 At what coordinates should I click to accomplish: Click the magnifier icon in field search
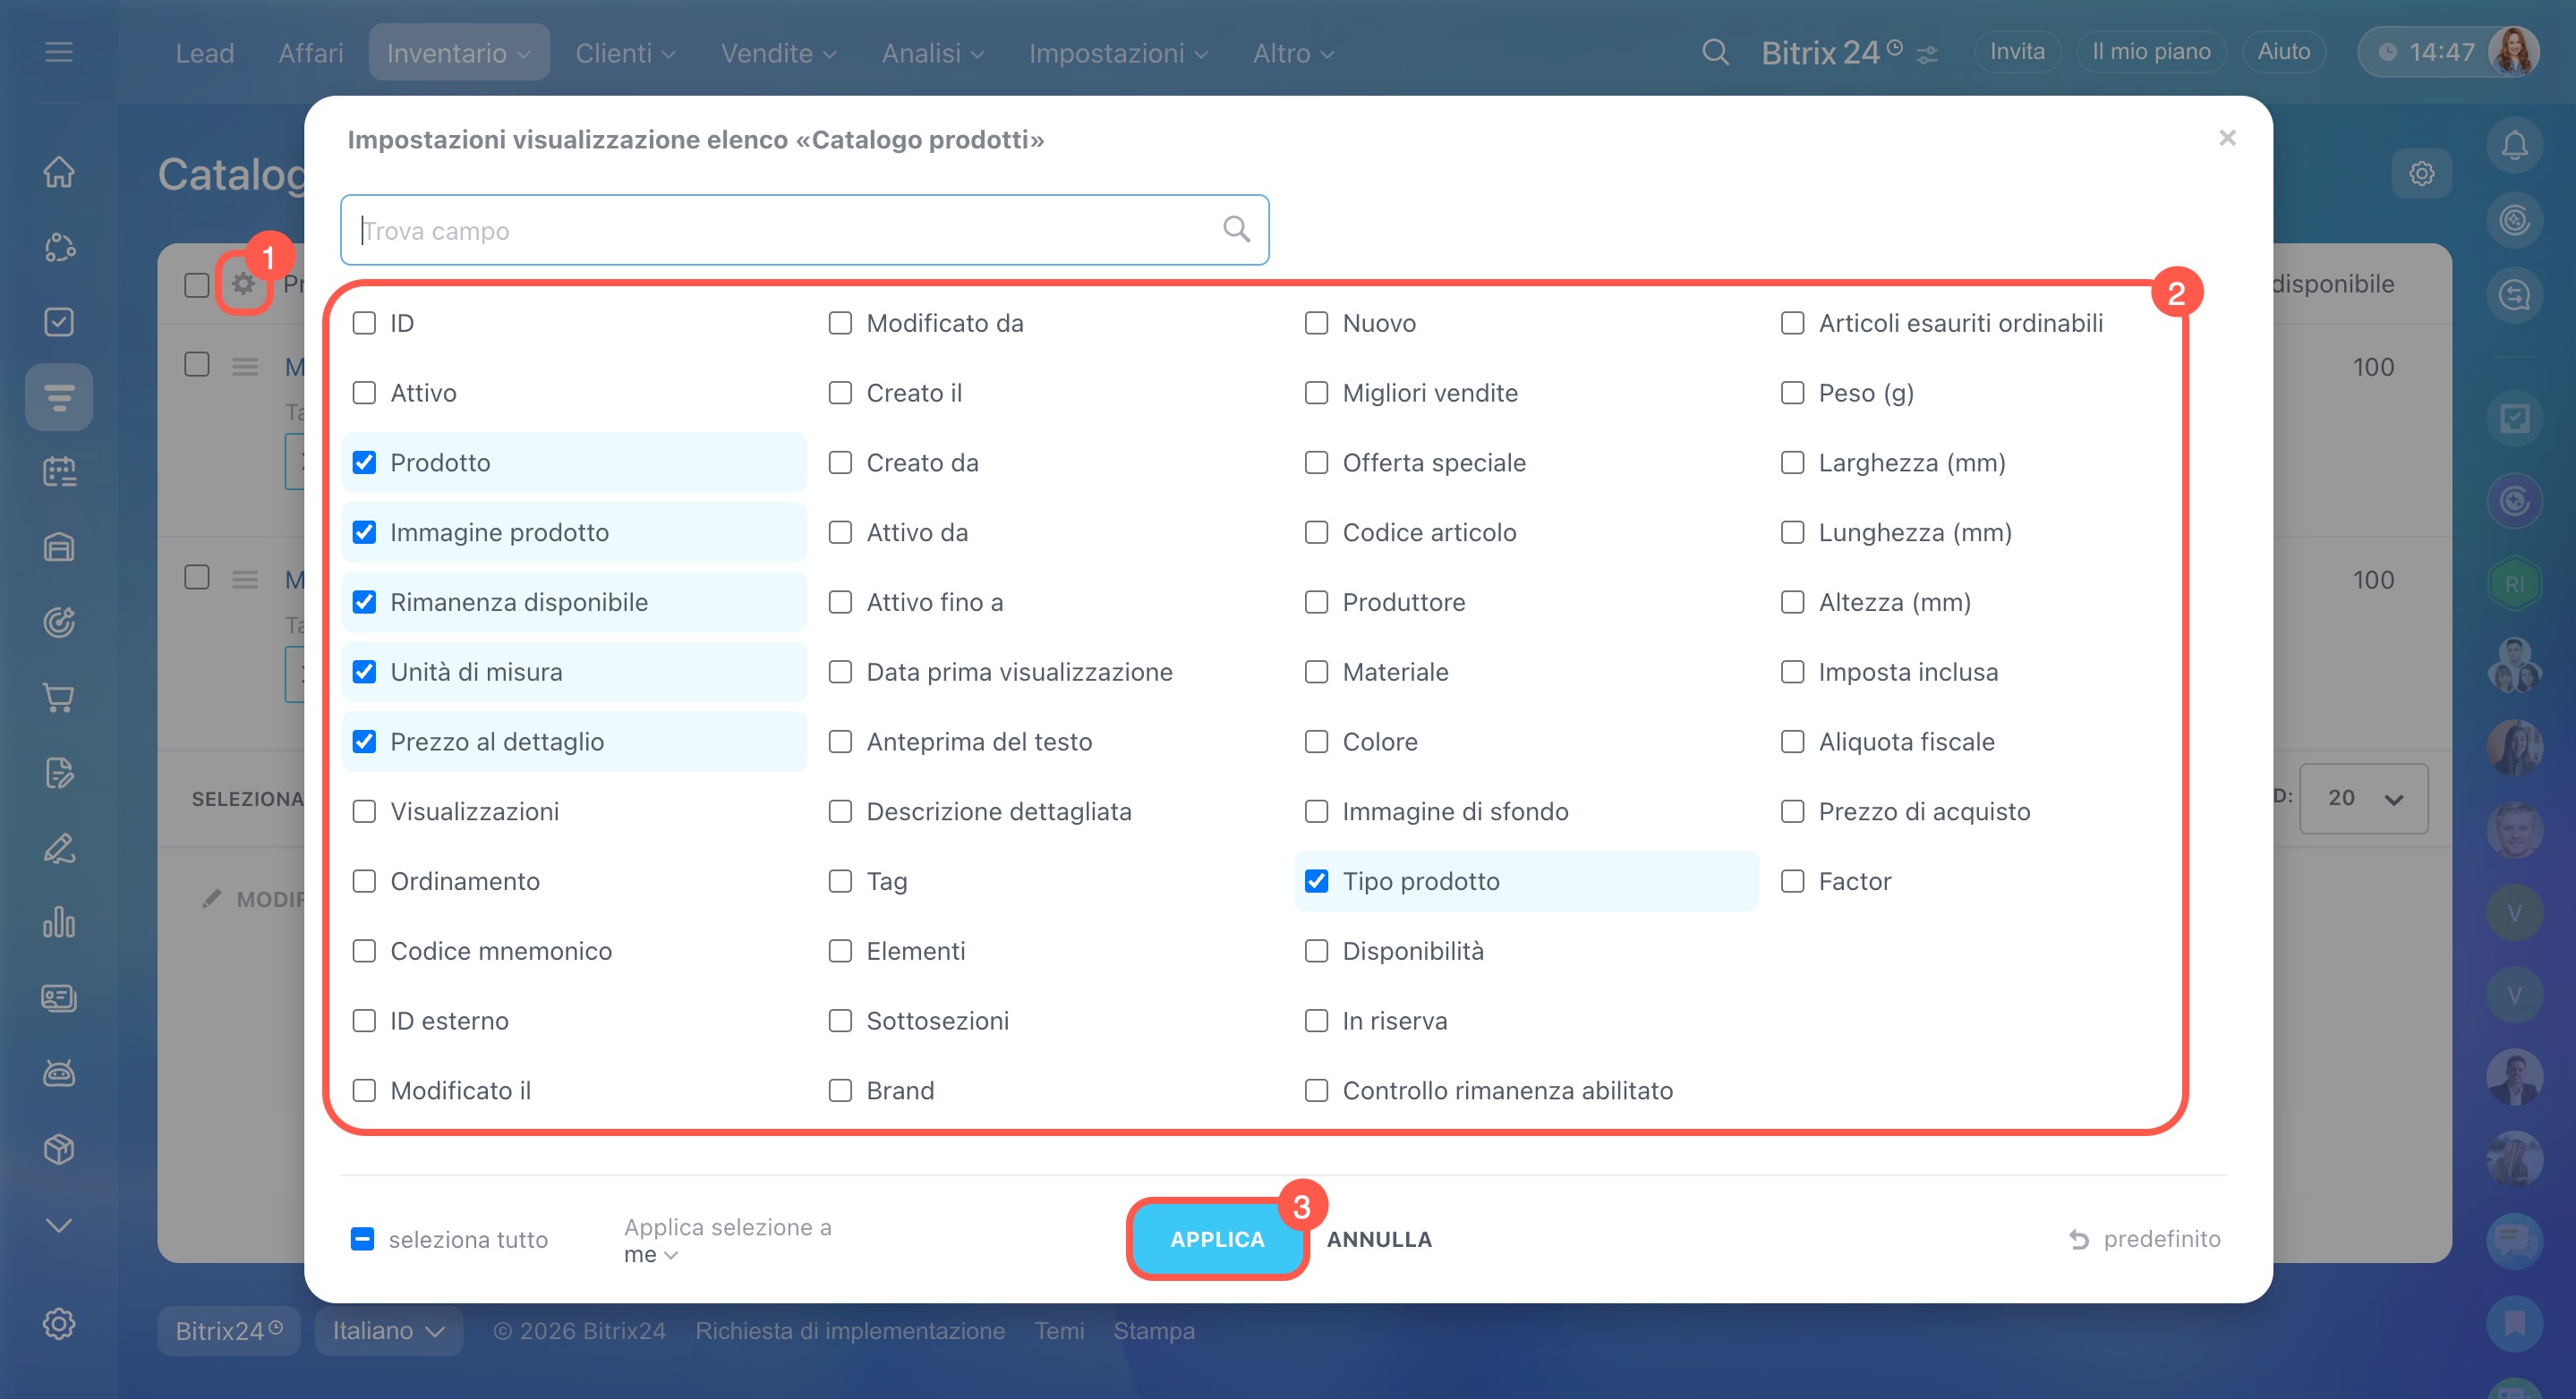click(1236, 230)
